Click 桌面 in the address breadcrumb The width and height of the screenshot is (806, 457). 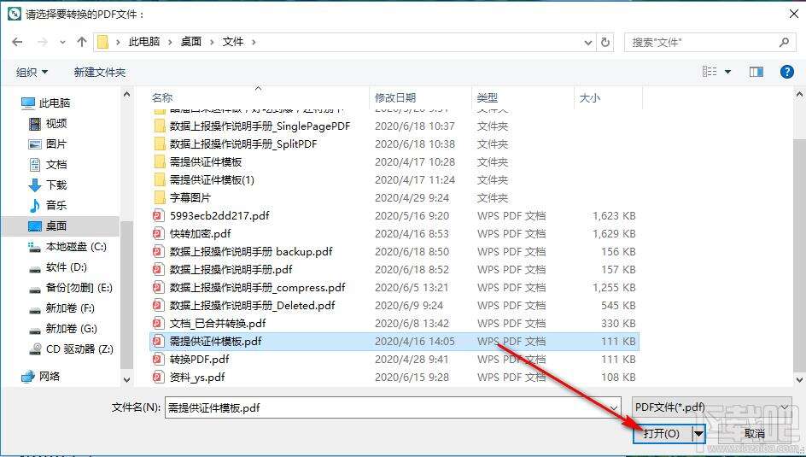pyautogui.click(x=190, y=42)
